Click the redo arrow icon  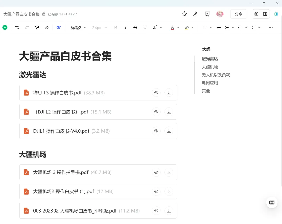tap(27, 27)
